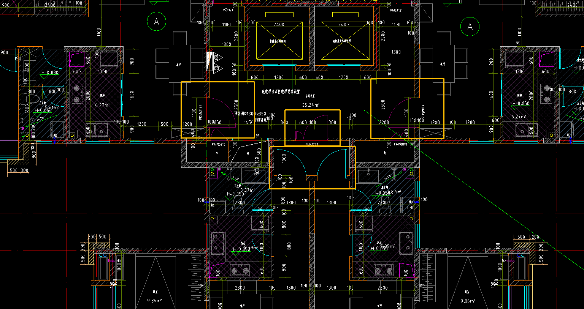Select the reserved opening note D130×350
The image size is (584, 309).
point(250,114)
